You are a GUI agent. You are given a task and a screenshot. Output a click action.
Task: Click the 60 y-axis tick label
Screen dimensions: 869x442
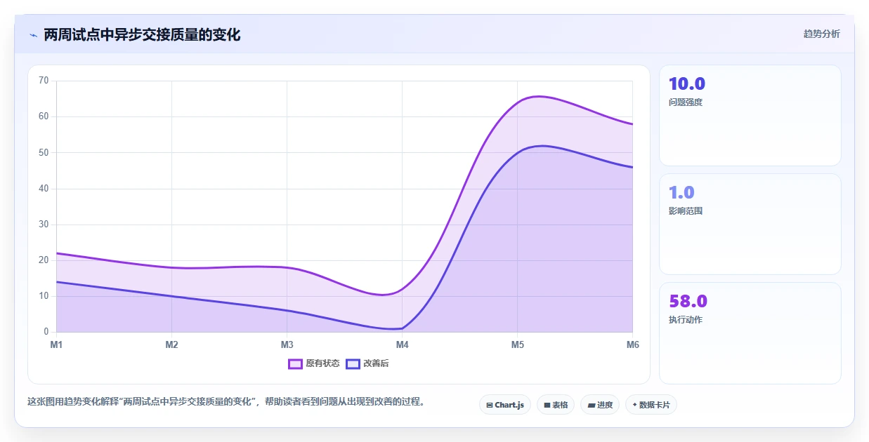[44, 116]
